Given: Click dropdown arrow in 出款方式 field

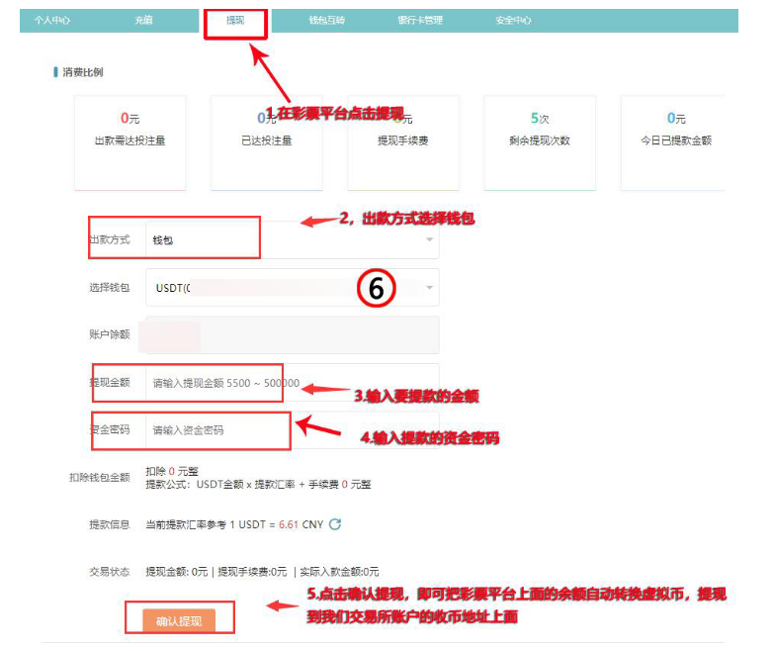Looking at the screenshot, I should pos(429,239).
